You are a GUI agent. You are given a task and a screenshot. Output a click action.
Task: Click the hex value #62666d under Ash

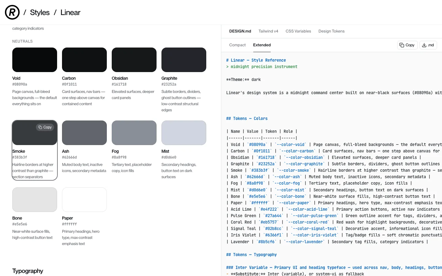(x=69, y=157)
